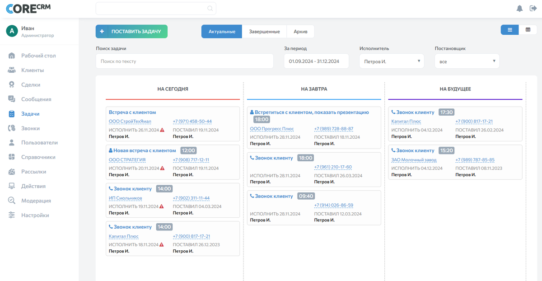
Task: Click the notifications bell icon
Action: pyautogui.click(x=519, y=9)
